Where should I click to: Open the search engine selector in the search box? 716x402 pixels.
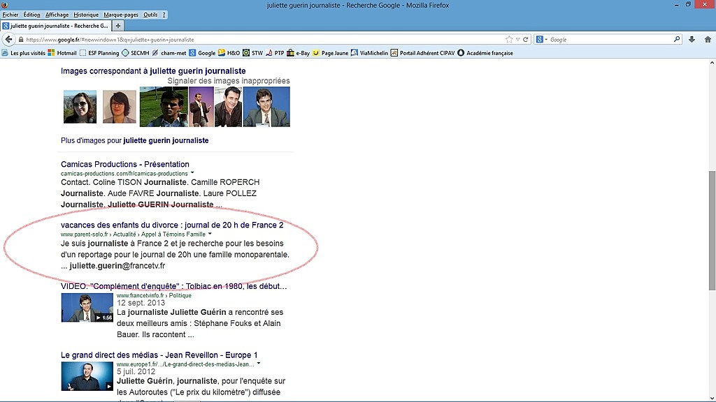click(541, 40)
